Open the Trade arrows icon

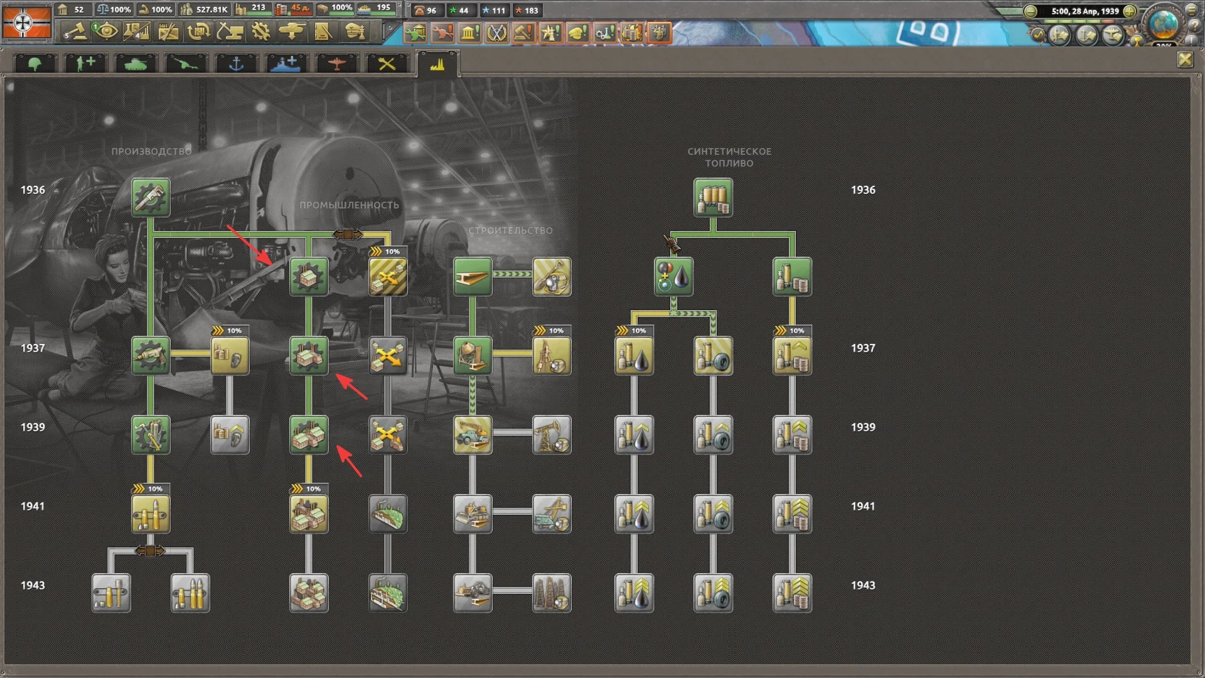click(x=199, y=31)
